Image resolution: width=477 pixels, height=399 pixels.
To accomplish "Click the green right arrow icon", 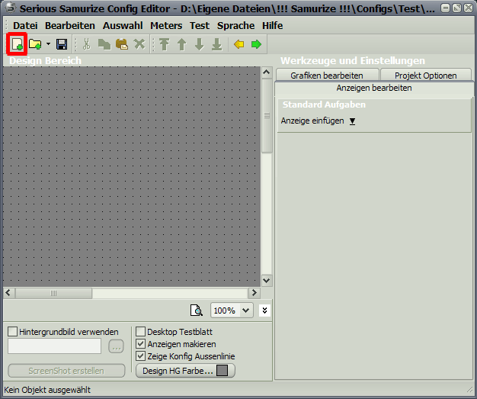I will click(x=257, y=44).
